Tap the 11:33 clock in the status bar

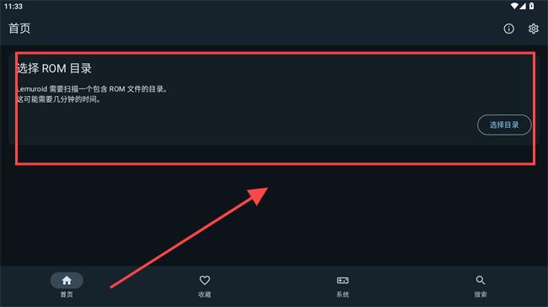(x=13, y=6)
